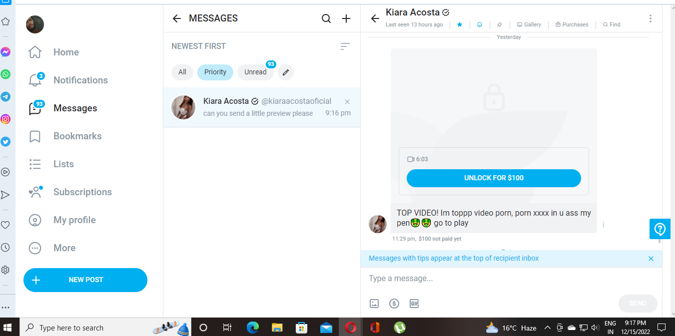This screenshot has height=336, width=675.
Task: Dismiss the tips info banner
Action: [x=651, y=259]
